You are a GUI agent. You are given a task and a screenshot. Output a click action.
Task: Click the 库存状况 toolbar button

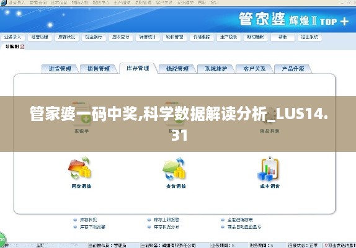(67, 37)
